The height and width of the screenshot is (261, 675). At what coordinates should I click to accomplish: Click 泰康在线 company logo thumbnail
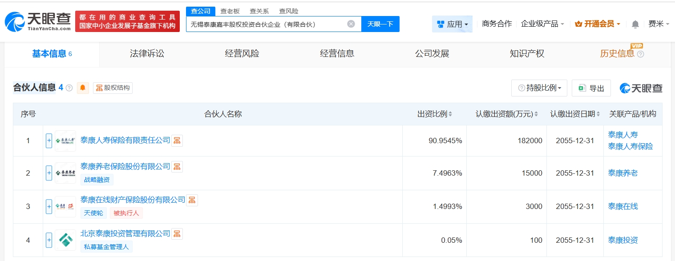(x=65, y=206)
